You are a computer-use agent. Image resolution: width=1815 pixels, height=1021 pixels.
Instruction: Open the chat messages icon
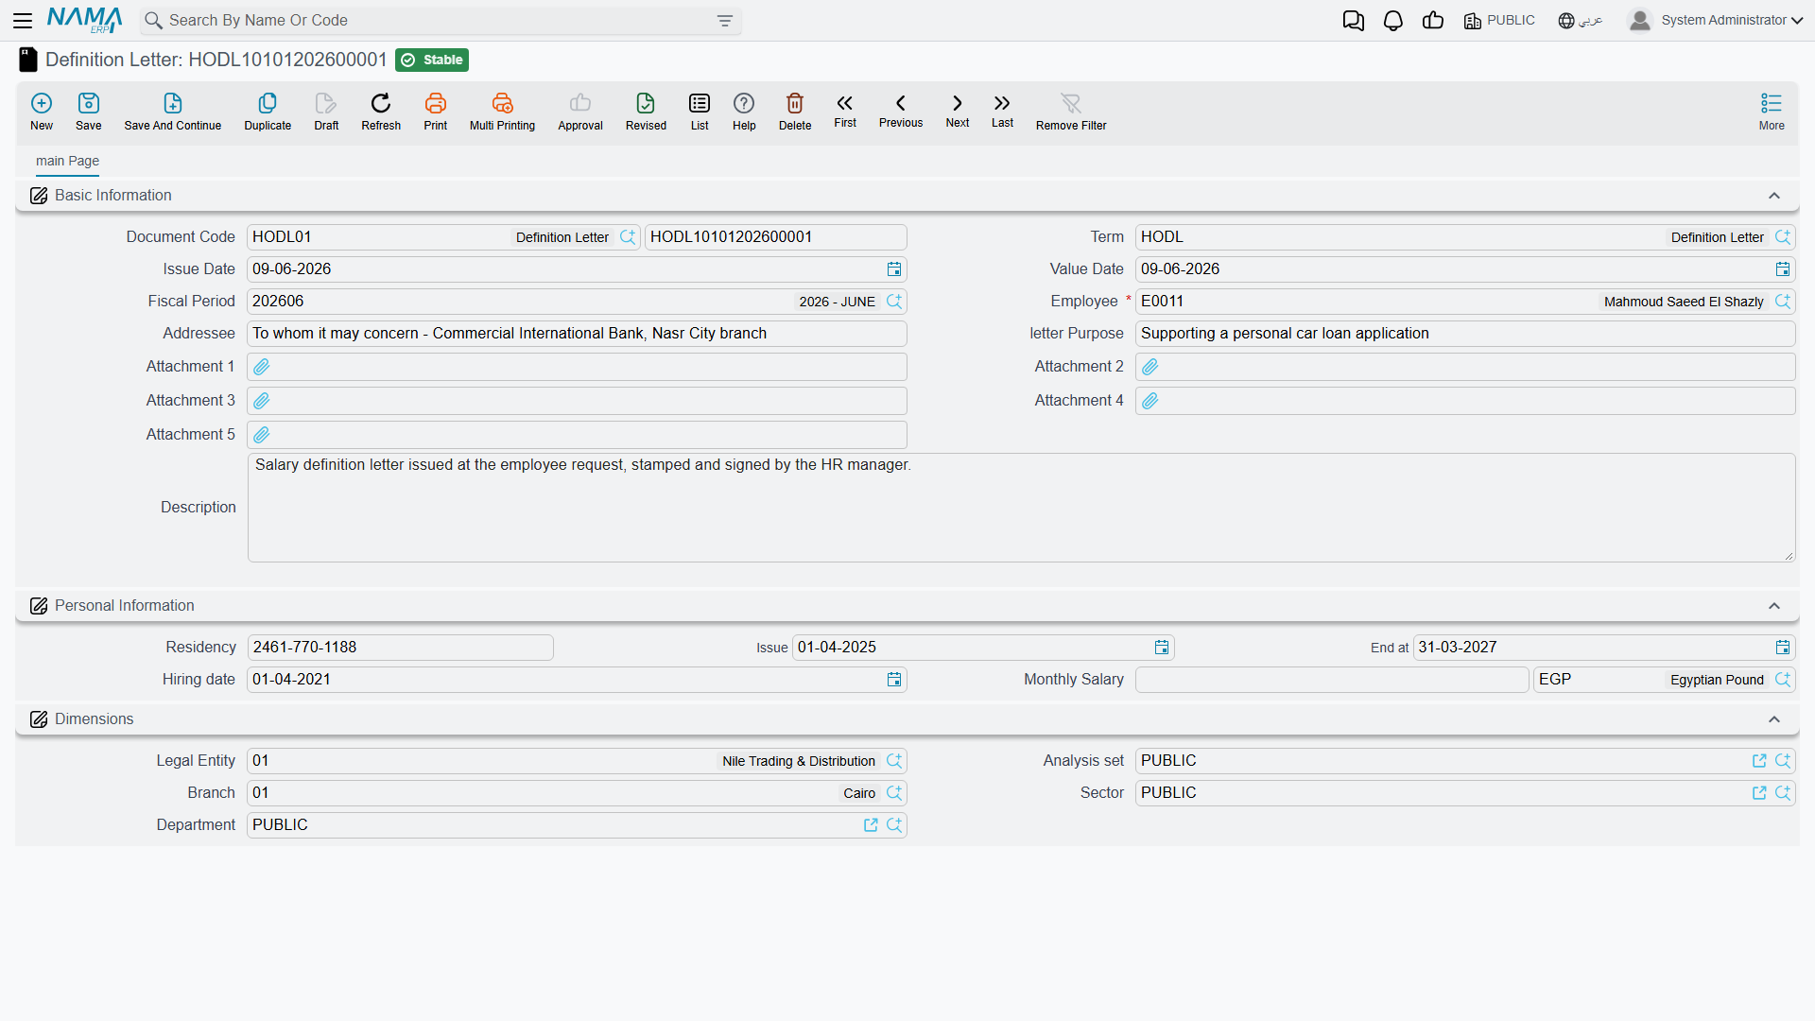pos(1353,20)
